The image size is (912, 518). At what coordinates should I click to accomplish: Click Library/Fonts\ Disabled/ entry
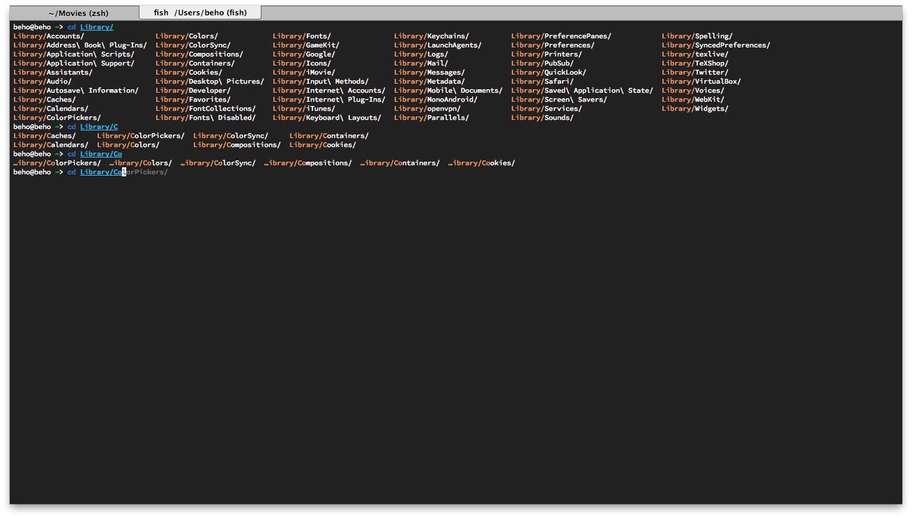click(206, 118)
